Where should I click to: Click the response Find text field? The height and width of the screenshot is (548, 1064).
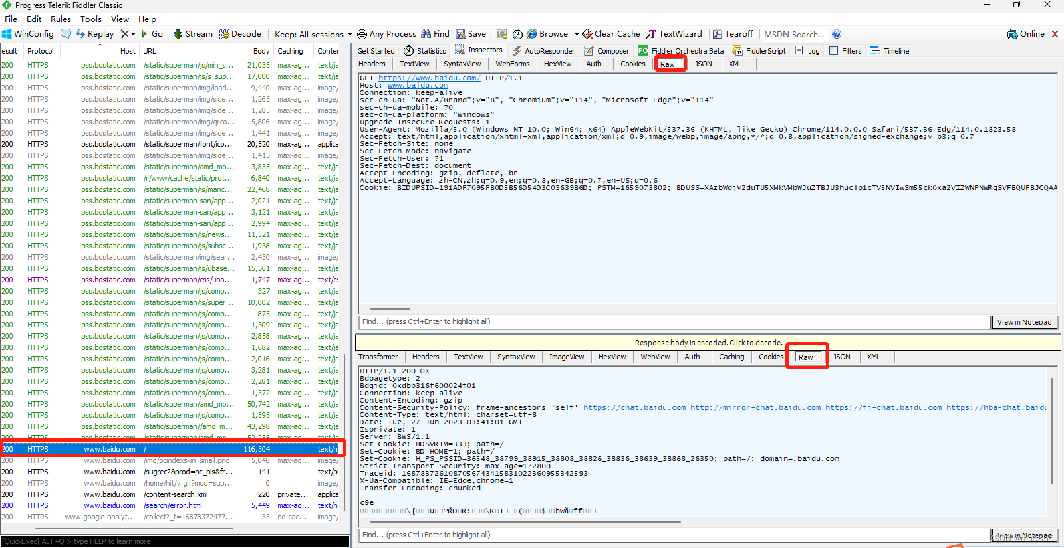(x=674, y=535)
